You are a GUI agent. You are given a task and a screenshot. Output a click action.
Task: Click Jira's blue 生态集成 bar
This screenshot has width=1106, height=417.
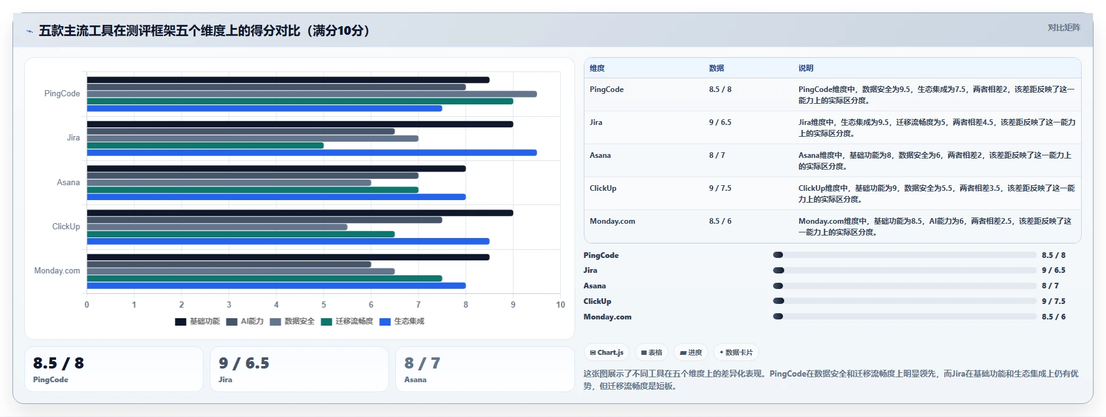point(312,153)
